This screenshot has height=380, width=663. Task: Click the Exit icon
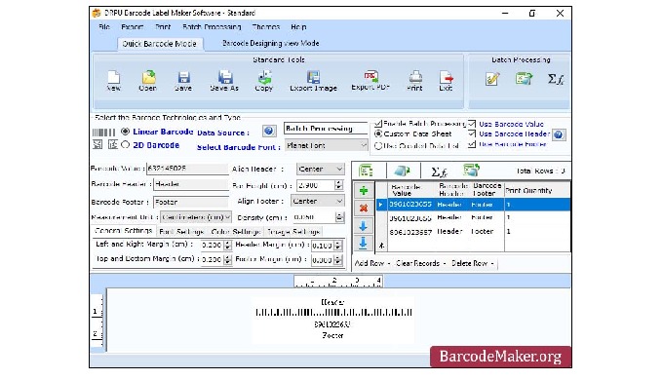click(x=447, y=77)
